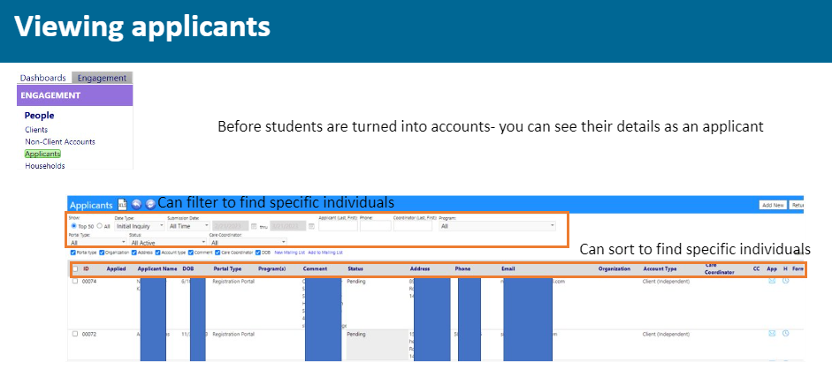Click envelope App icon for applicant 00074
This screenshot has height=385, width=832.
(x=772, y=281)
